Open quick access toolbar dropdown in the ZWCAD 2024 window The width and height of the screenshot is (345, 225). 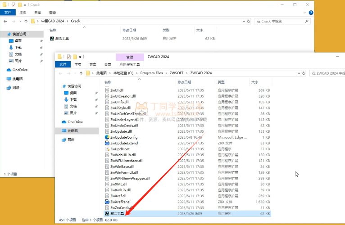pos(80,57)
